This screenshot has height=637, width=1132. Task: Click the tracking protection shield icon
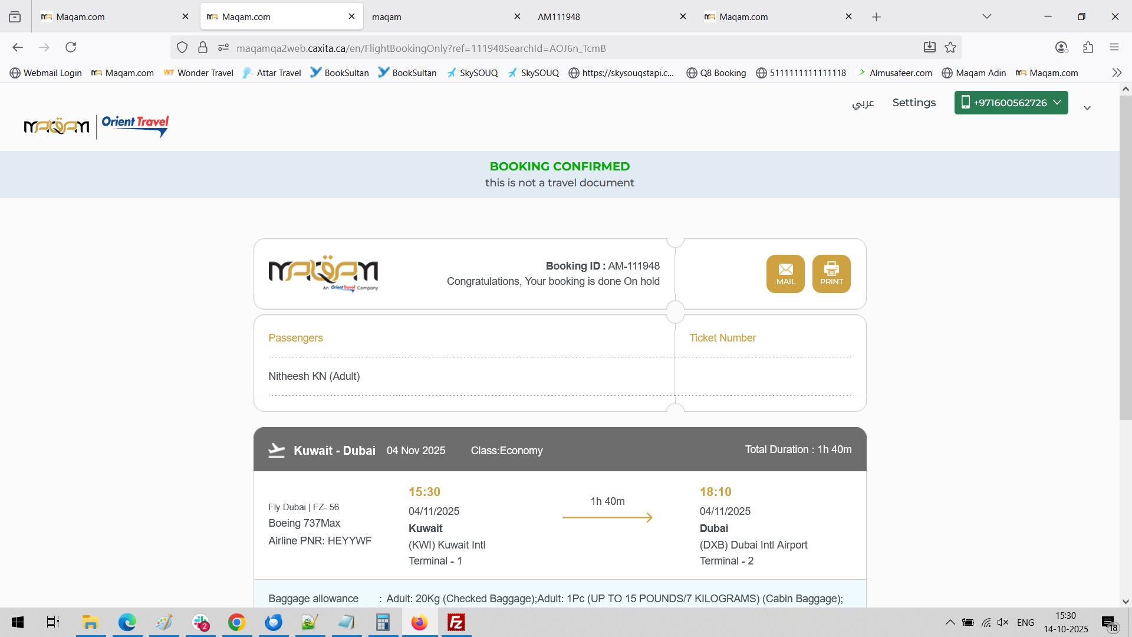point(182,47)
